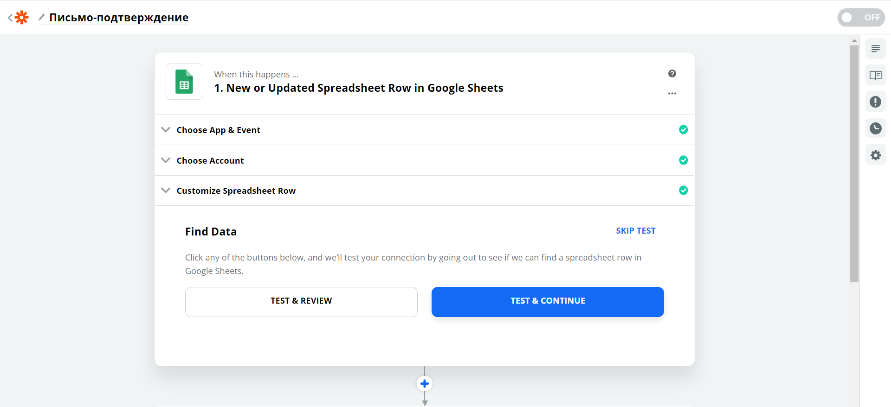Open the Google Sheets app icon
891x407 pixels.
tap(184, 82)
